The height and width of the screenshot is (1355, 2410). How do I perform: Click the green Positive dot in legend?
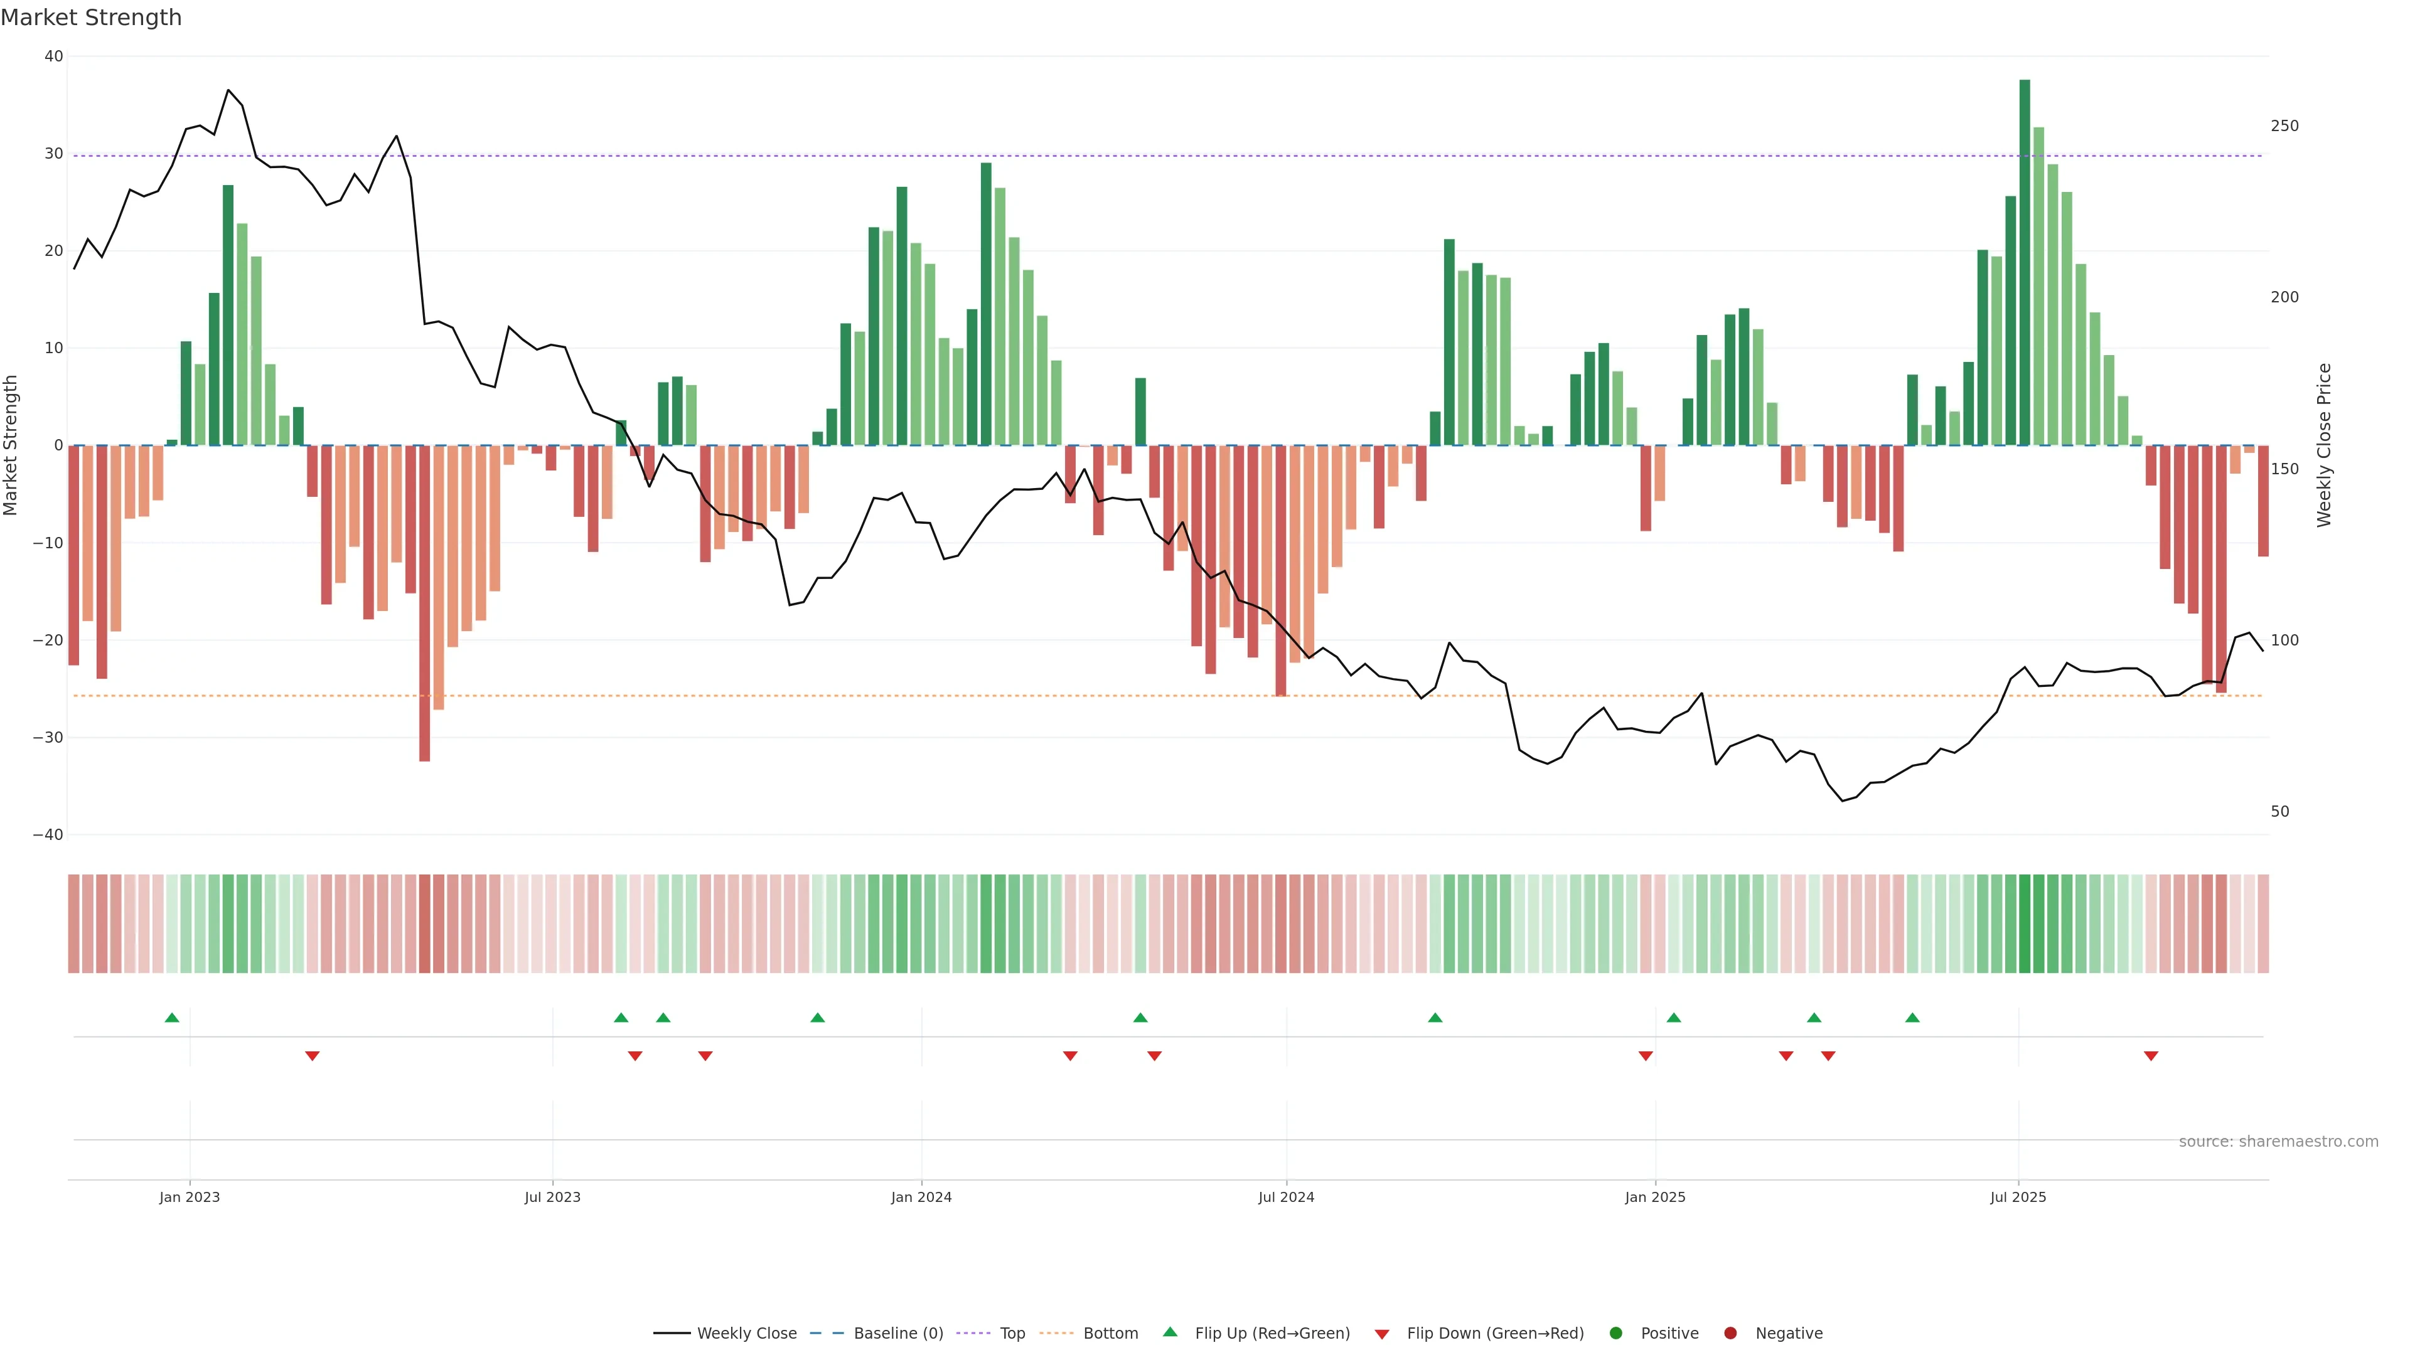[x=1615, y=1332]
